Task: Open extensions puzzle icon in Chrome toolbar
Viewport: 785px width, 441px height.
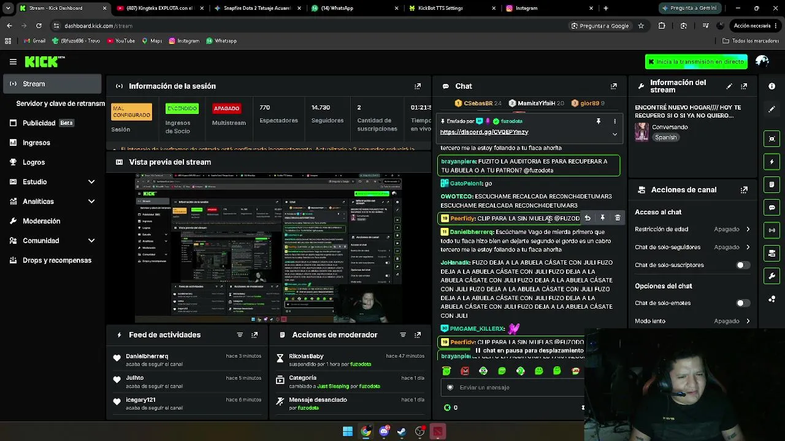Action: click(x=662, y=26)
